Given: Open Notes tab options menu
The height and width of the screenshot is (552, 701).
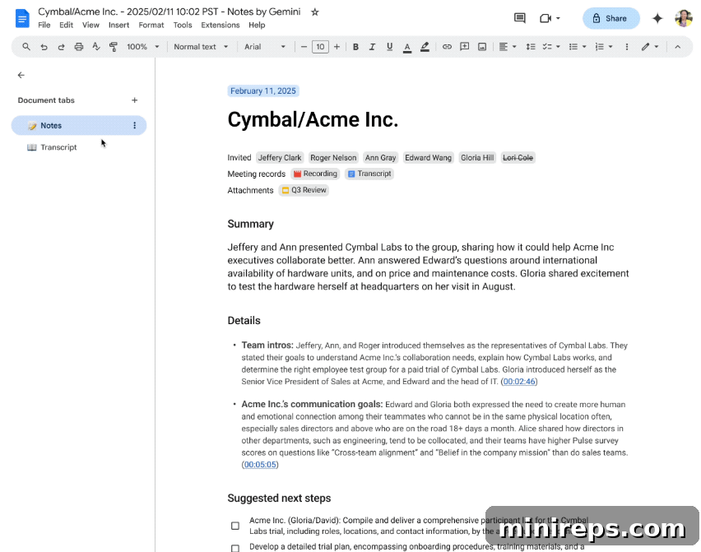Looking at the screenshot, I should pos(135,126).
